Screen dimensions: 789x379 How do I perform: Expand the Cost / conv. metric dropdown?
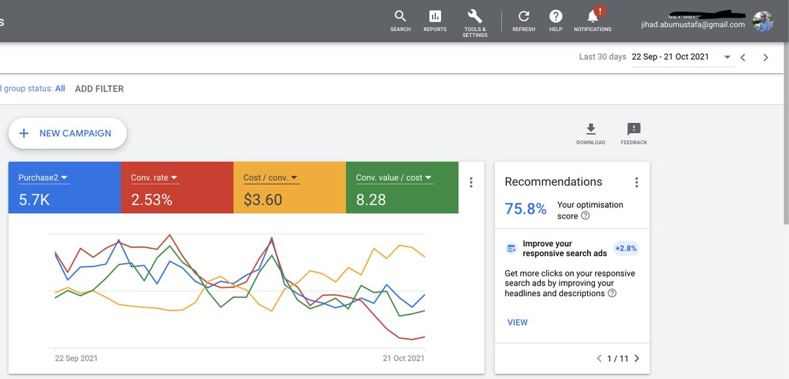tap(271, 178)
